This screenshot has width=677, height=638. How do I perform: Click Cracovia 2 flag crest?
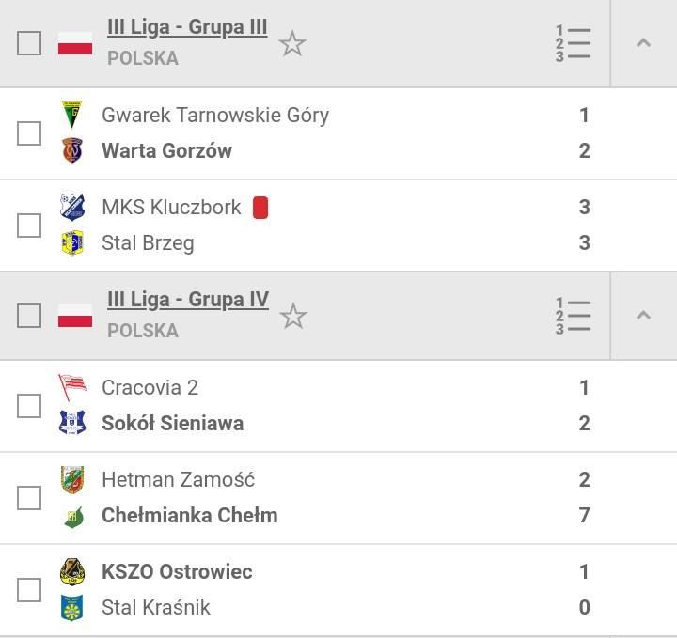coord(72,387)
